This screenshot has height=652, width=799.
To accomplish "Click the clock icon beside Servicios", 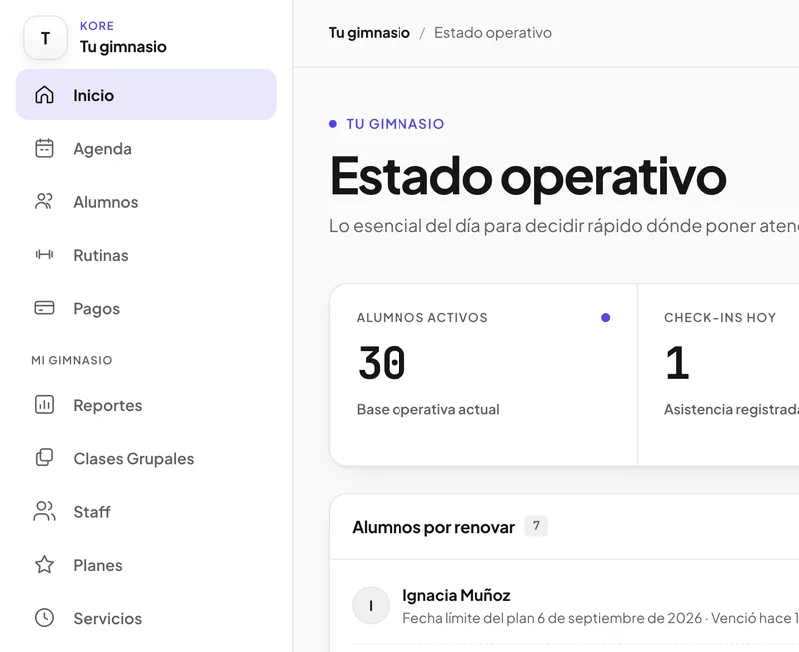I will (x=44, y=617).
